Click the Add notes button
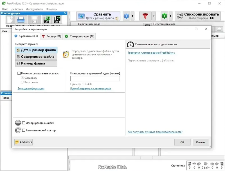Image resolution: width=225 pixels, height=171 pixels. click(23, 142)
